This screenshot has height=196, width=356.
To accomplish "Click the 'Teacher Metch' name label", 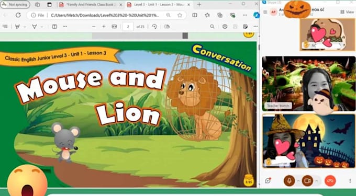I will click(x=277, y=106).
